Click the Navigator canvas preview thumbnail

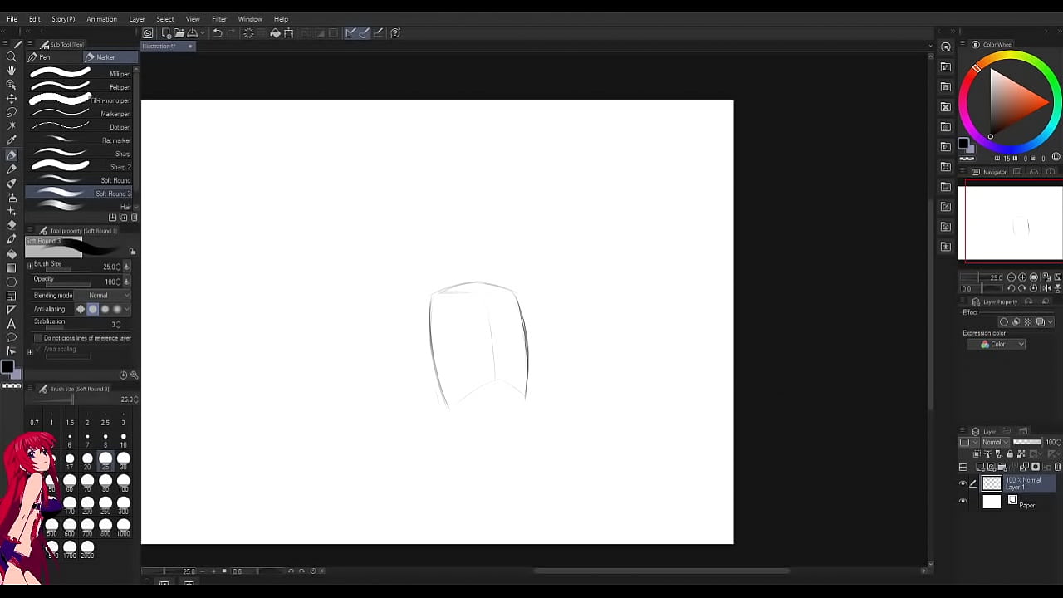[1011, 223]
